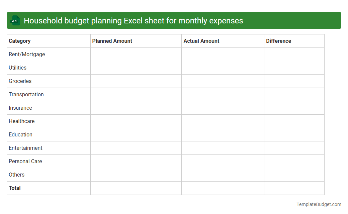Viewport: 348px width, 214px height.
Task: Click the bold Total row label
Action: point(15,188)
